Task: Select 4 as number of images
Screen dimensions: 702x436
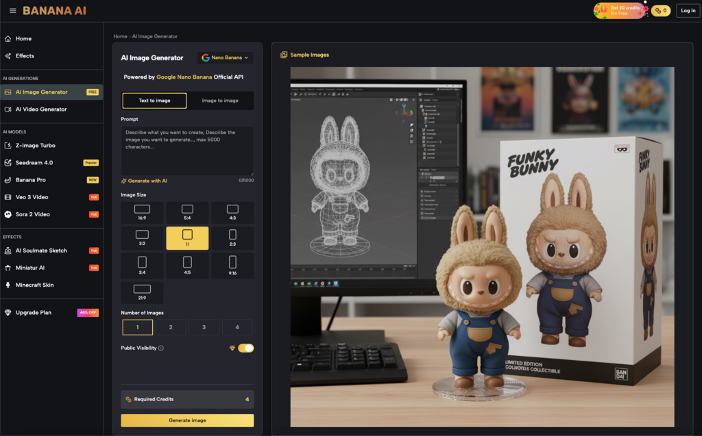Action: 237,327
